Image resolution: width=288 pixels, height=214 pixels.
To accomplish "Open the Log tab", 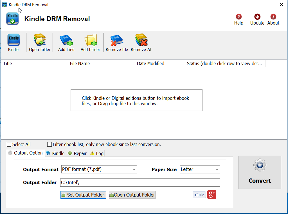I will tap(97, 153).
